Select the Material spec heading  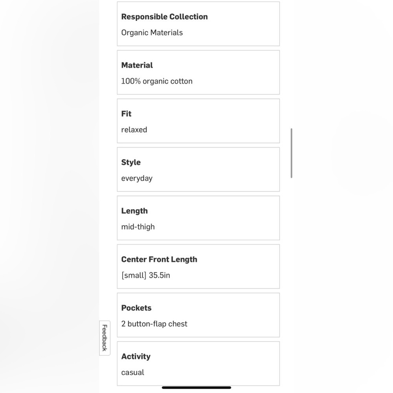tap(137, 65)
